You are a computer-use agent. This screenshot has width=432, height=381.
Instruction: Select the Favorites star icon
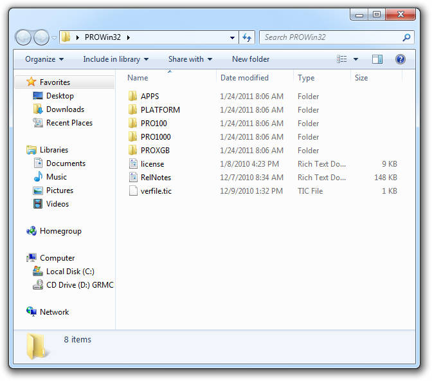pyautogui.click(x=31, y=82)
